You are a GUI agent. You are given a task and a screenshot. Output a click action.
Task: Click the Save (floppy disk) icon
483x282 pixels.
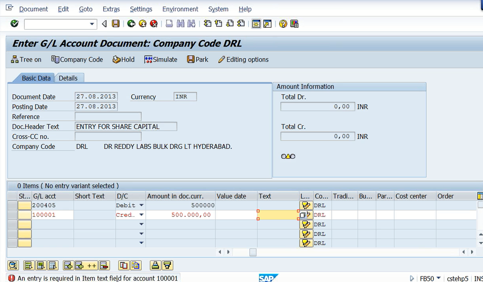(116, 24)
